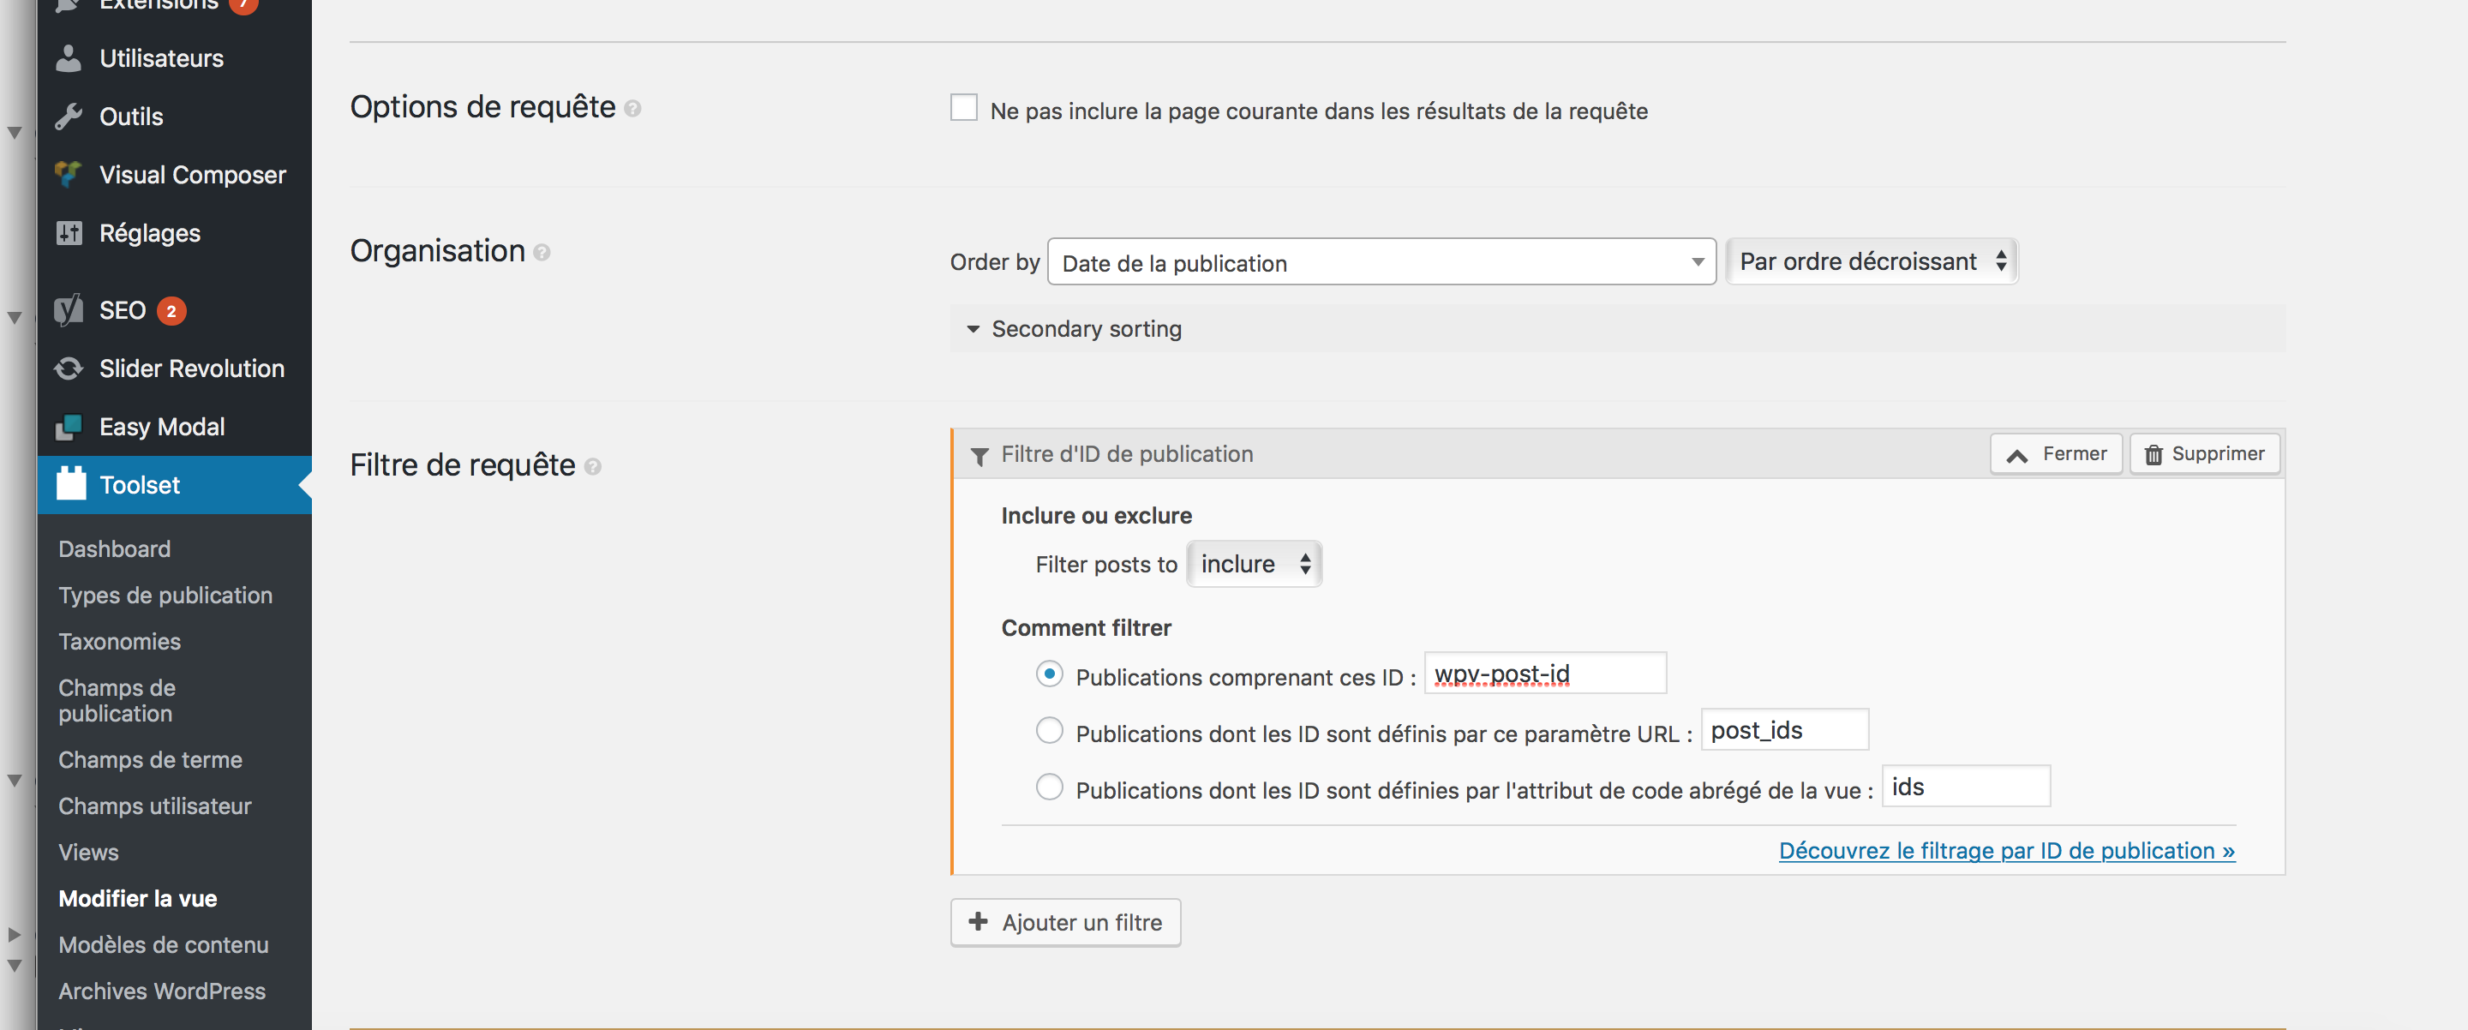The image size is (2468, 1030).
Task: Click the plus icon on Ajouter un filtre
Action: [x=977, y=922]
